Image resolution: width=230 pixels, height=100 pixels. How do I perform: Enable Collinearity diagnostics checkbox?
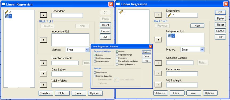(x=117, y=64)
